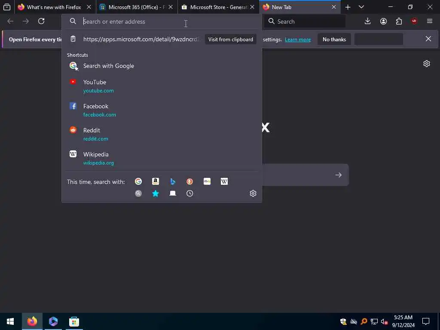Open the network status tray icon

point(374,321)
